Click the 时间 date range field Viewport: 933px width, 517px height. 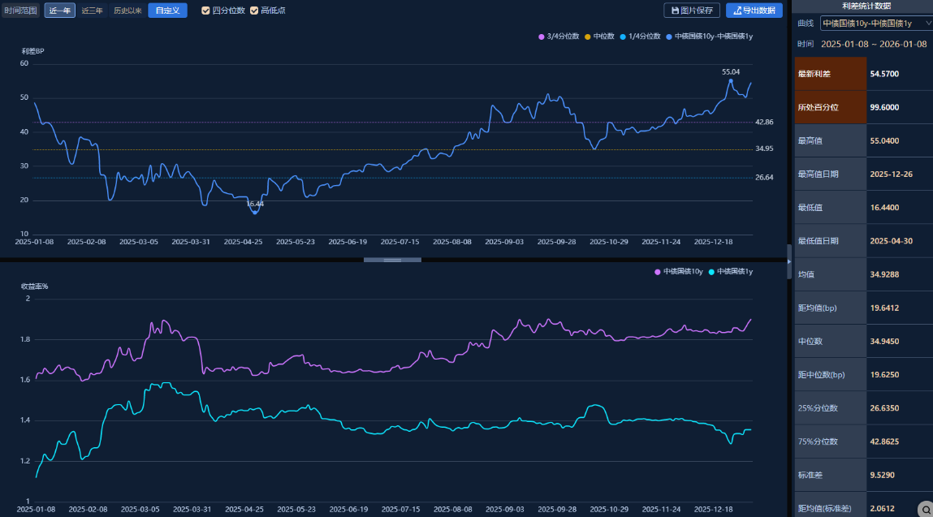coord(873,44)
